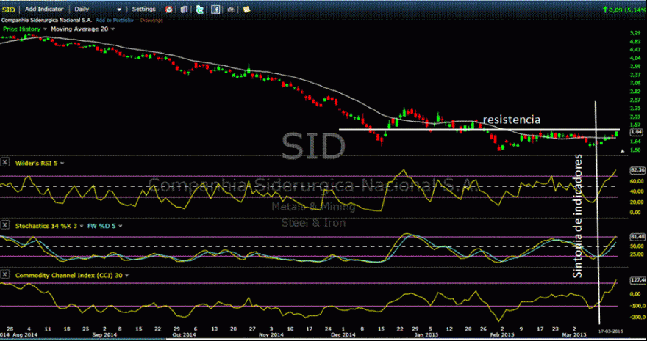This screenshot has width=647, height=341.
Task: Click the 81,48 Stochastics value label
Action: click(x=637, y=237)
